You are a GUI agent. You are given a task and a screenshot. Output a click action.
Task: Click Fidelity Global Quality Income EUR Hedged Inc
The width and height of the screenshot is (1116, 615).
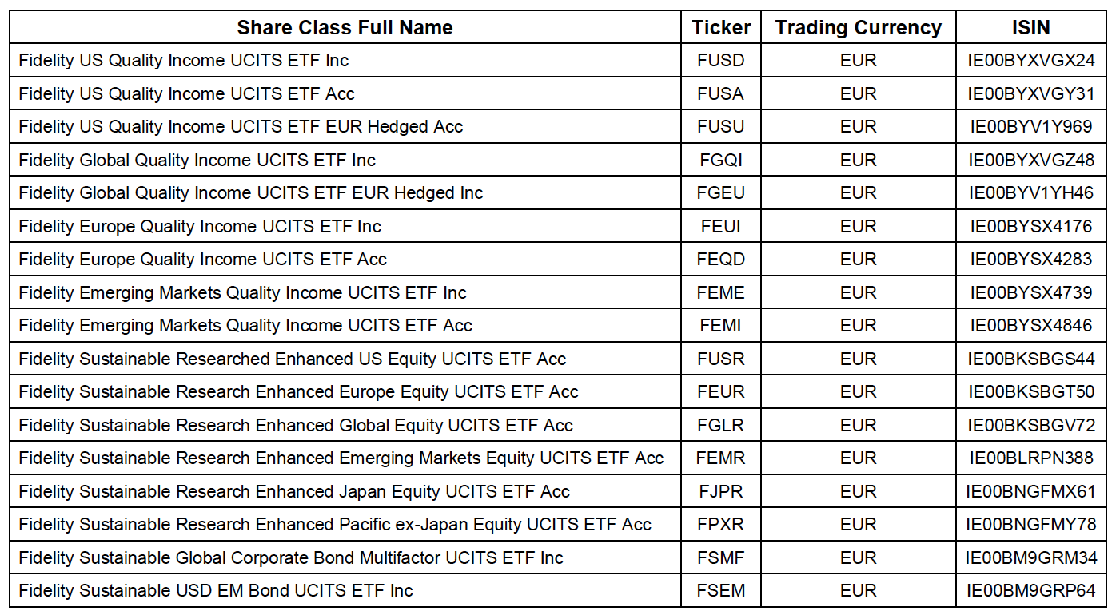251,193
